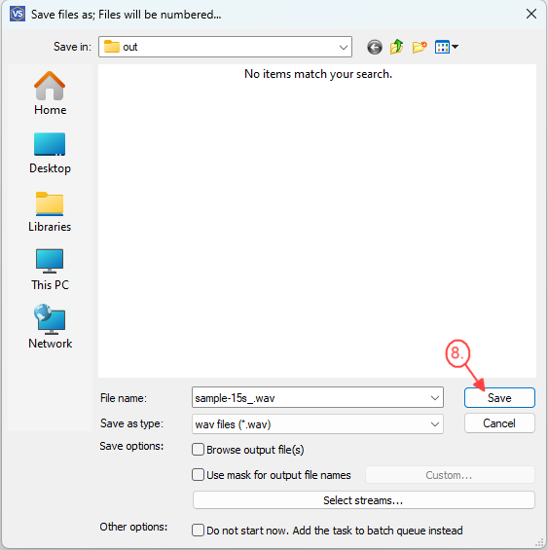The width and height of the screenshot is (548, 550).
Task: Click the Save button
Action: point(499,398)
